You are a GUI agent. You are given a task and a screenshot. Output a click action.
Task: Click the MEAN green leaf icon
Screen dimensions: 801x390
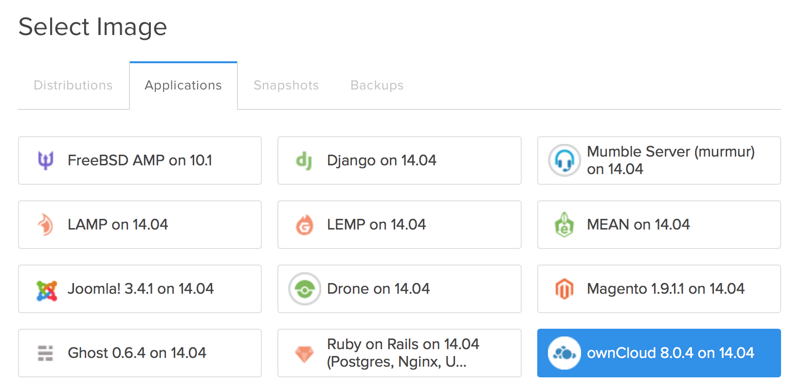tap(564, 225)
